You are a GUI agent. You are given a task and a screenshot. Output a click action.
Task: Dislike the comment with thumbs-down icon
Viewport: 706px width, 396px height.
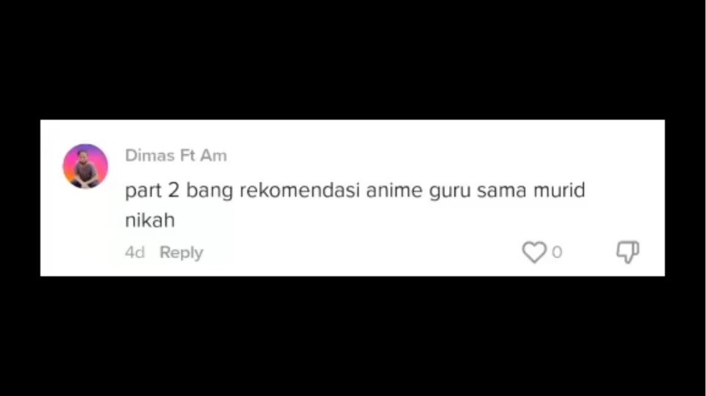click(x=627, y=252)
